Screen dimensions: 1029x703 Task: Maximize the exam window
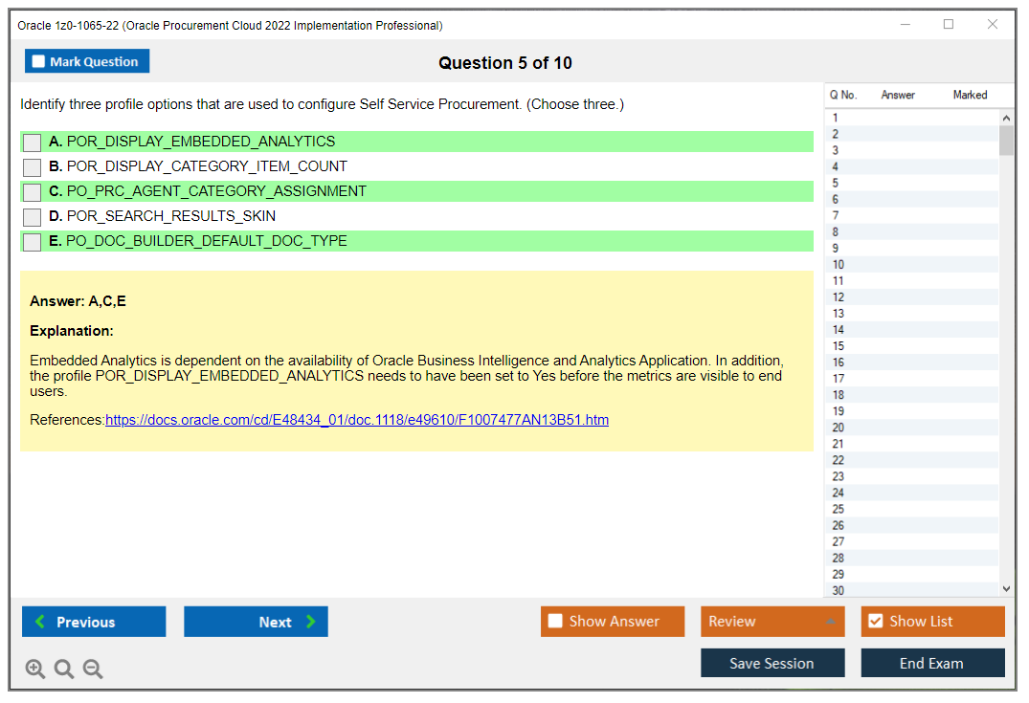949,25
